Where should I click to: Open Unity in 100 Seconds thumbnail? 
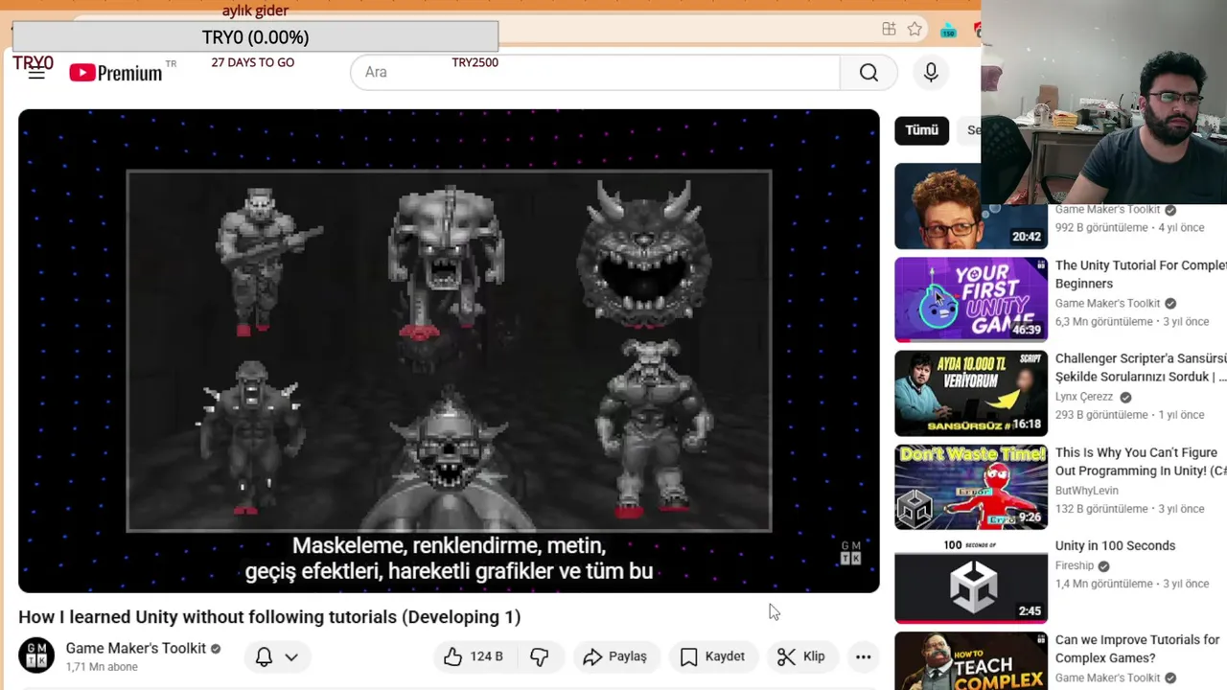tap(971, 581)
